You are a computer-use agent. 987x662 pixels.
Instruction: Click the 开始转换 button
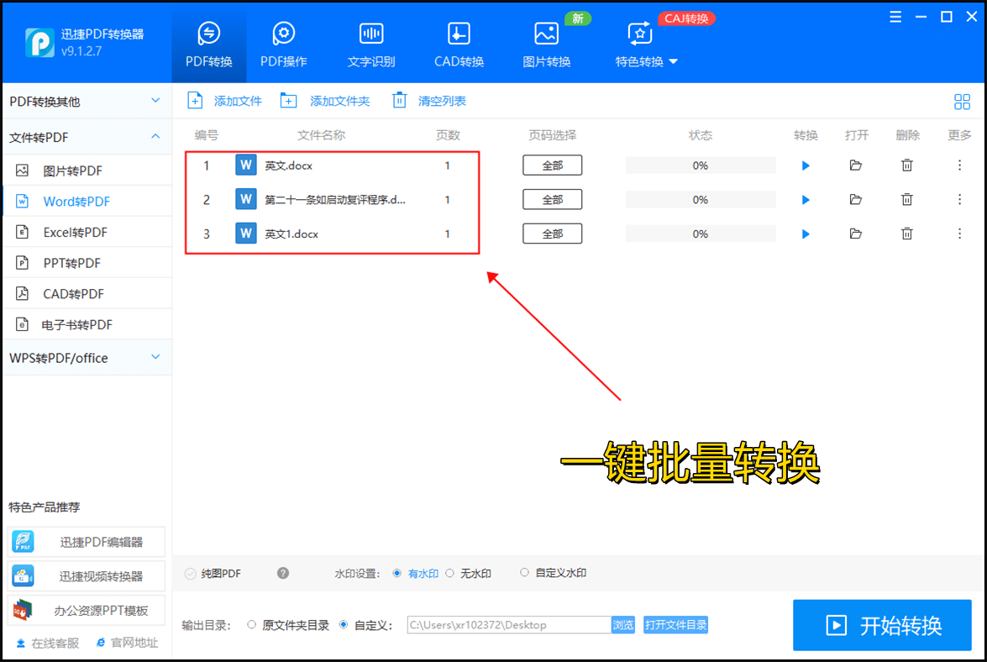tap(882, 625)
